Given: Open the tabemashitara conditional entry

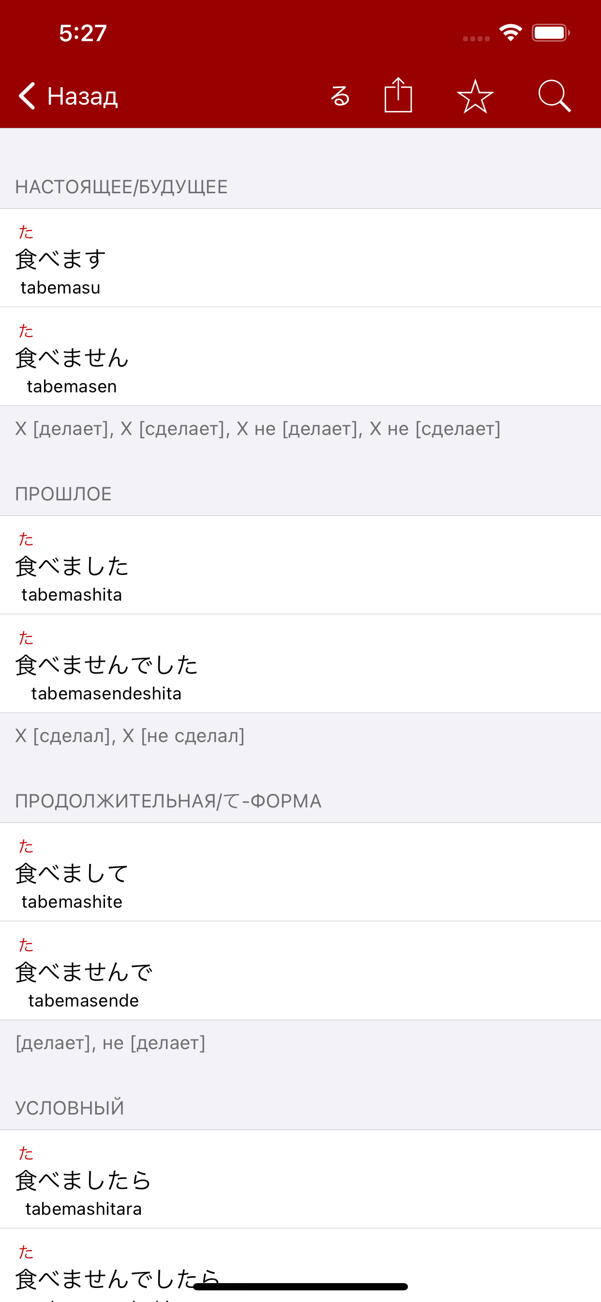Looking at the screenshot, I should (x=300, y=1179).
